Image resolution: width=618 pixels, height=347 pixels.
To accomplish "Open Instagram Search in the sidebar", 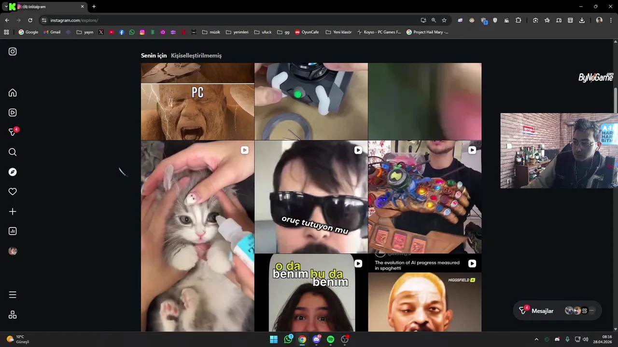I will 13,152.
